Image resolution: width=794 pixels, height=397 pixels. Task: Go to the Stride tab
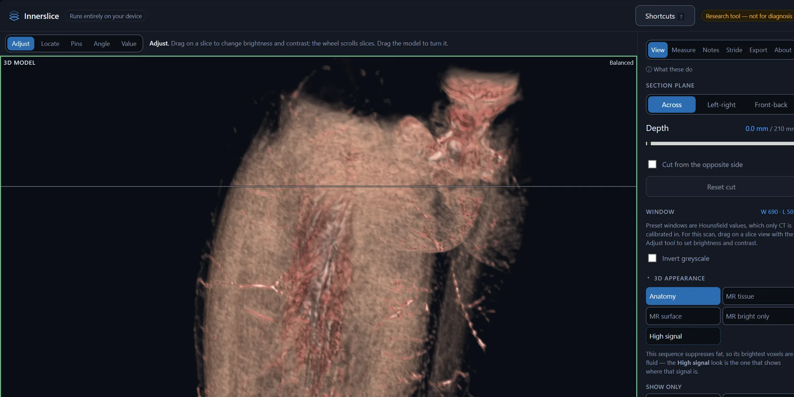pyautogui.click(x=734, y=50)
